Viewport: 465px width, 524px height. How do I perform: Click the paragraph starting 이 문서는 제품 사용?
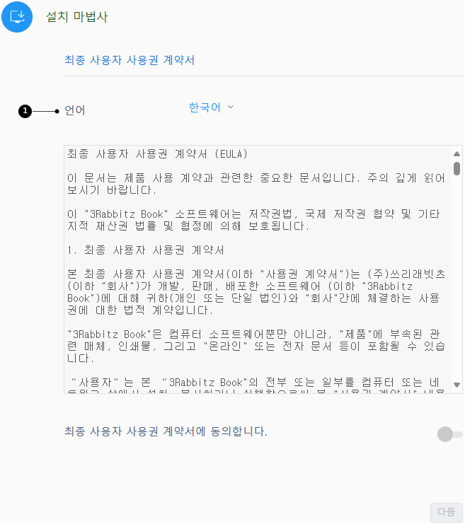(x=256, y=184)
